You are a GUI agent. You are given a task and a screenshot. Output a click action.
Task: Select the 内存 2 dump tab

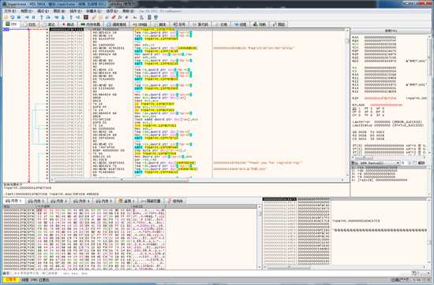pyautogui.click(x=36, y=201)
